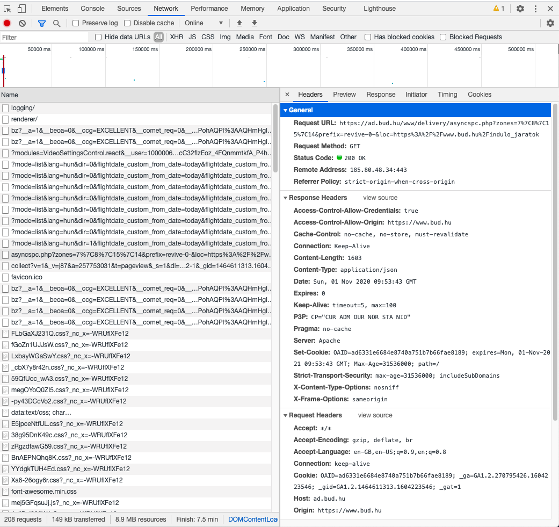Filter requests by CSS type

208,37
